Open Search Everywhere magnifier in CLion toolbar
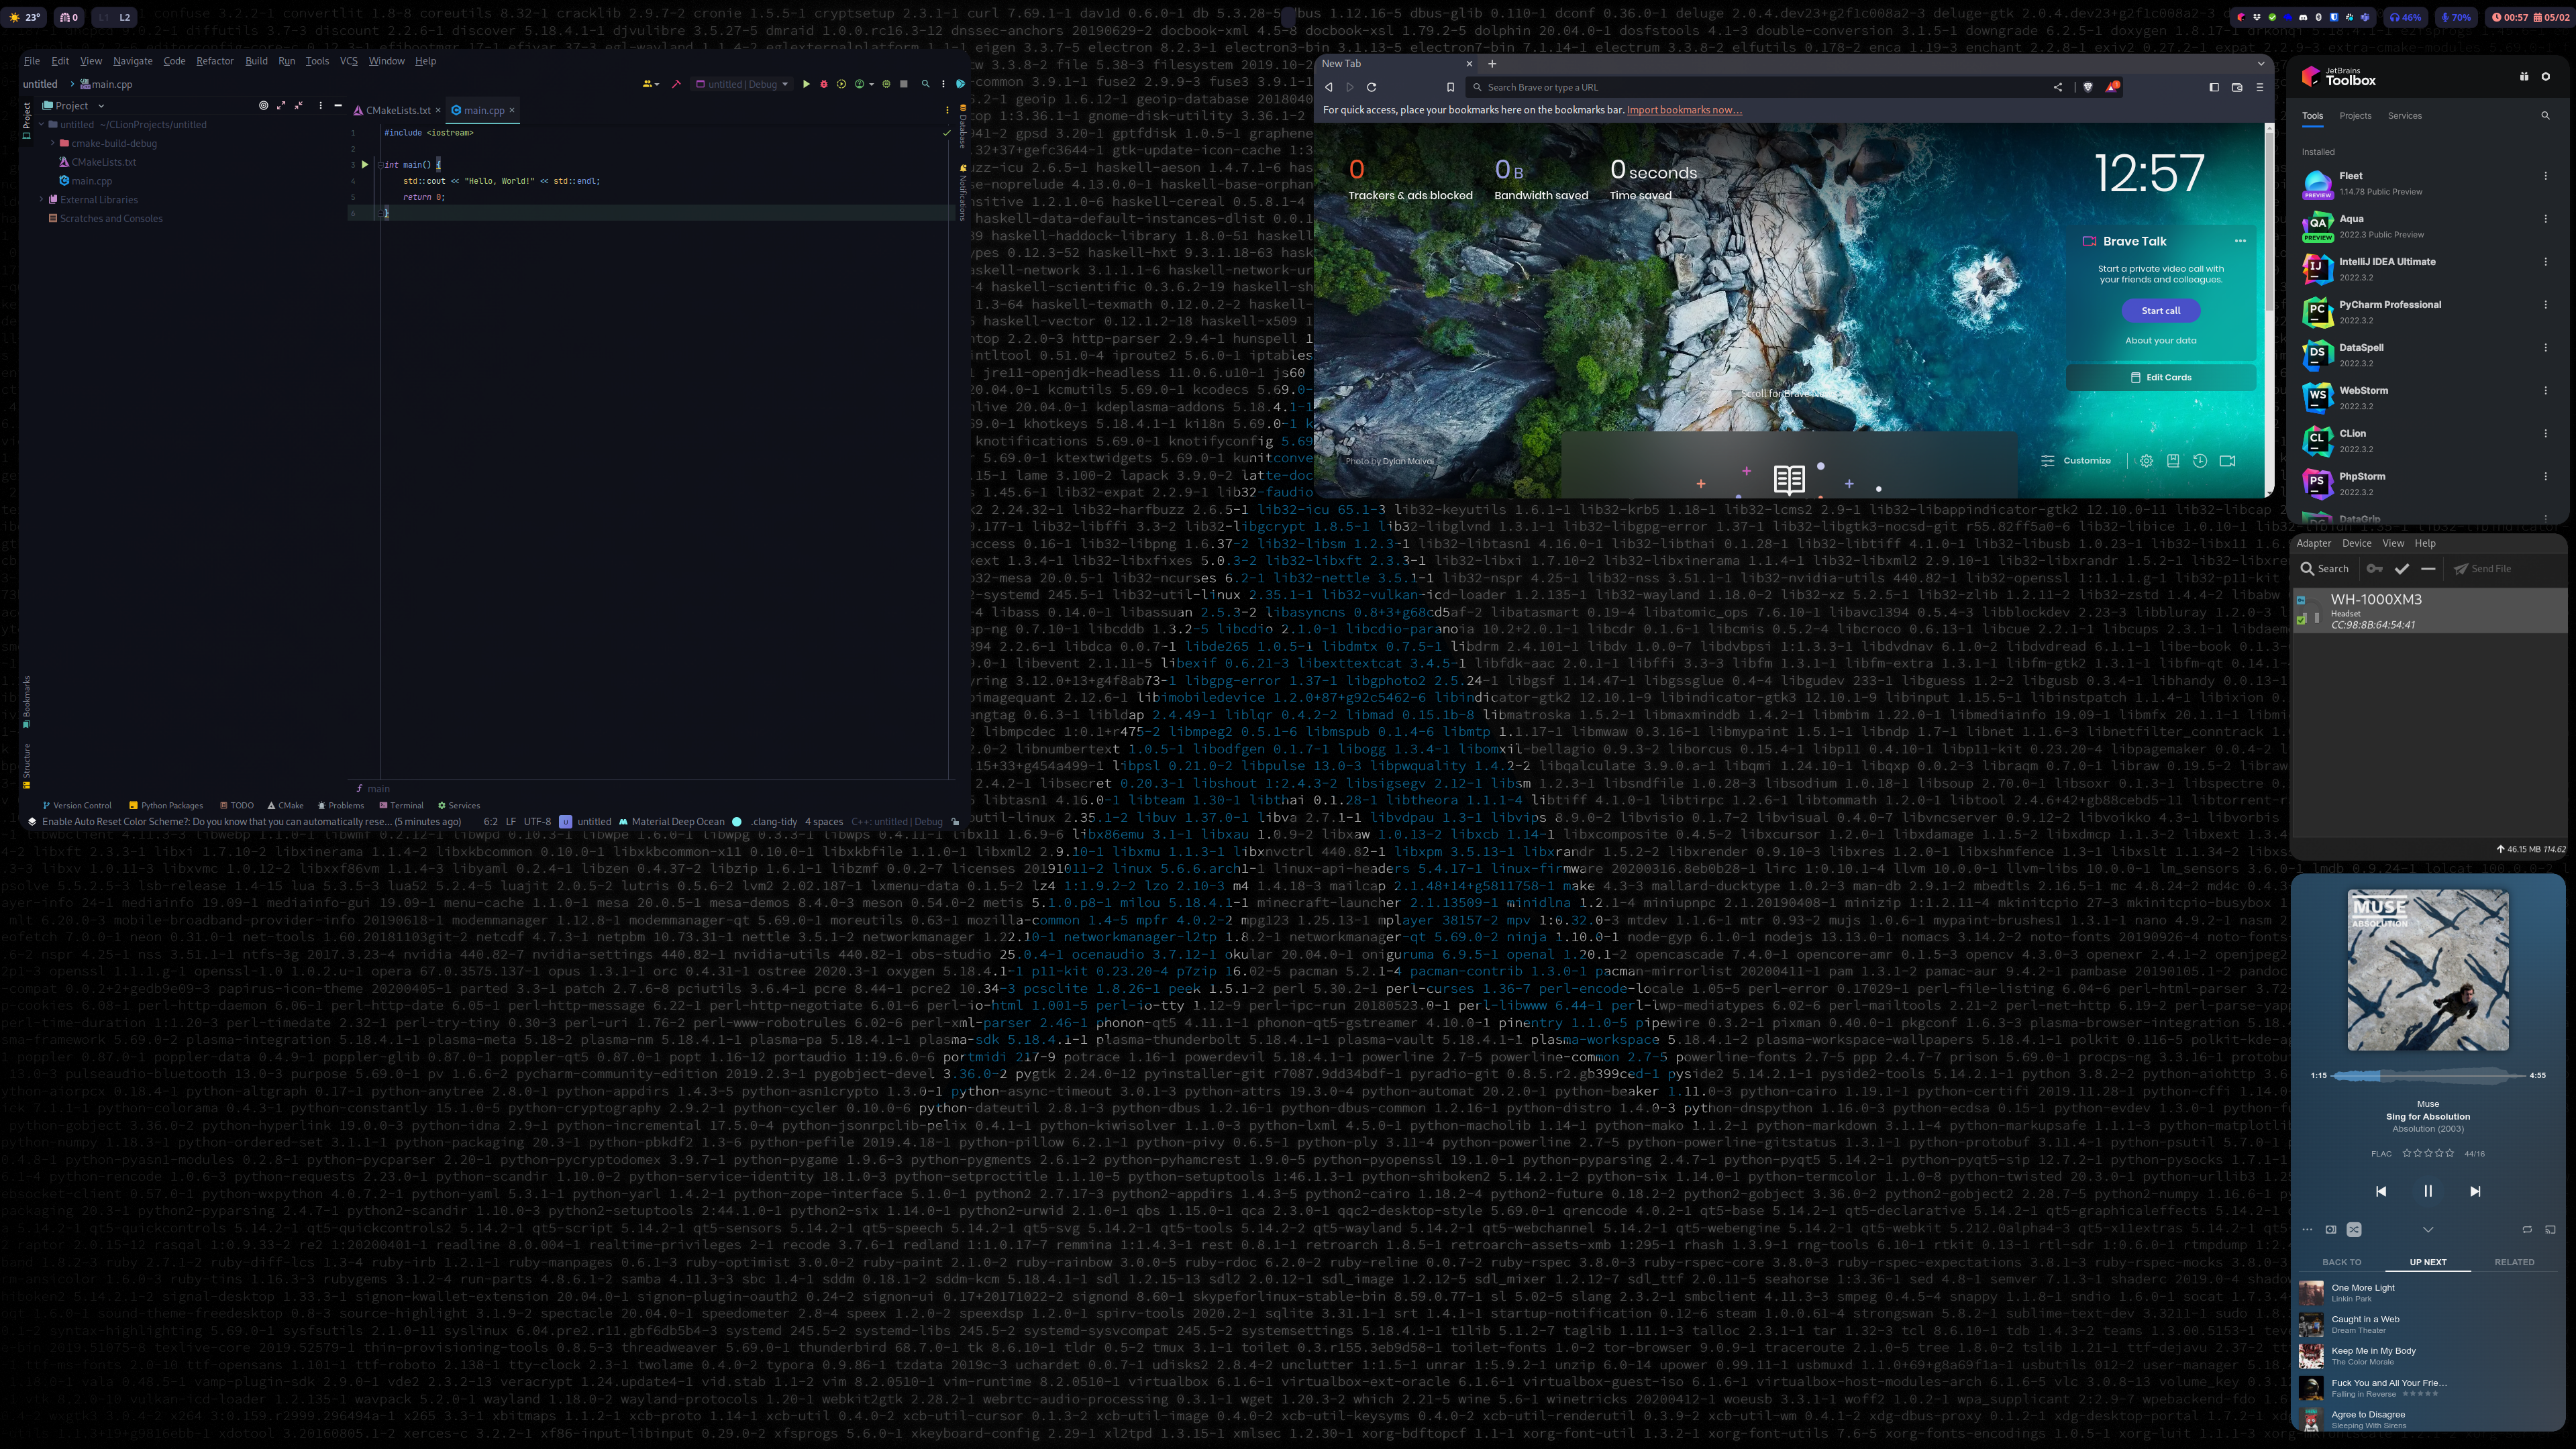 (925, 84)
